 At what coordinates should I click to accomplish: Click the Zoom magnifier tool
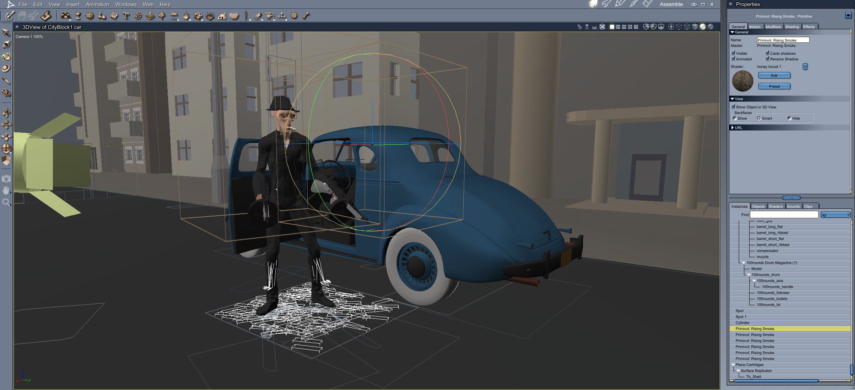tap(6, 203)
